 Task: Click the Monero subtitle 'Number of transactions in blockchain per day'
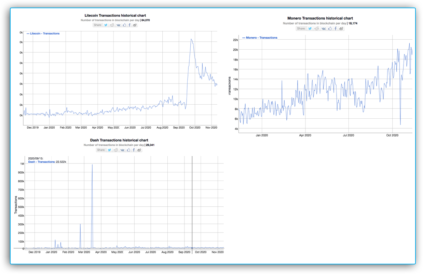315,23
